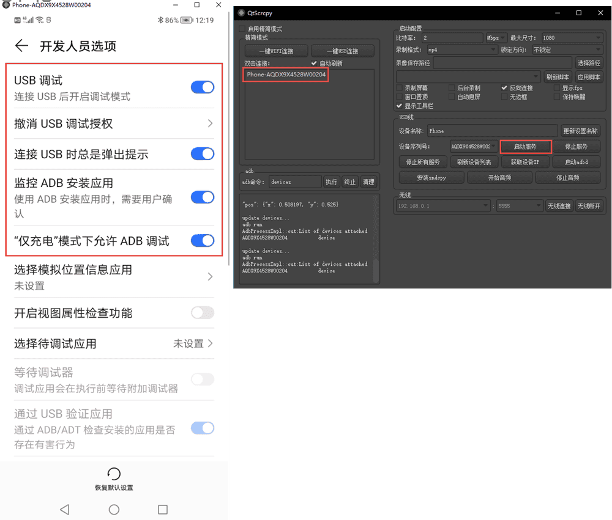This screenshot has width=612, height=520.
Task: Open the 锁定方向 dropdown
Action: point(567,50)
